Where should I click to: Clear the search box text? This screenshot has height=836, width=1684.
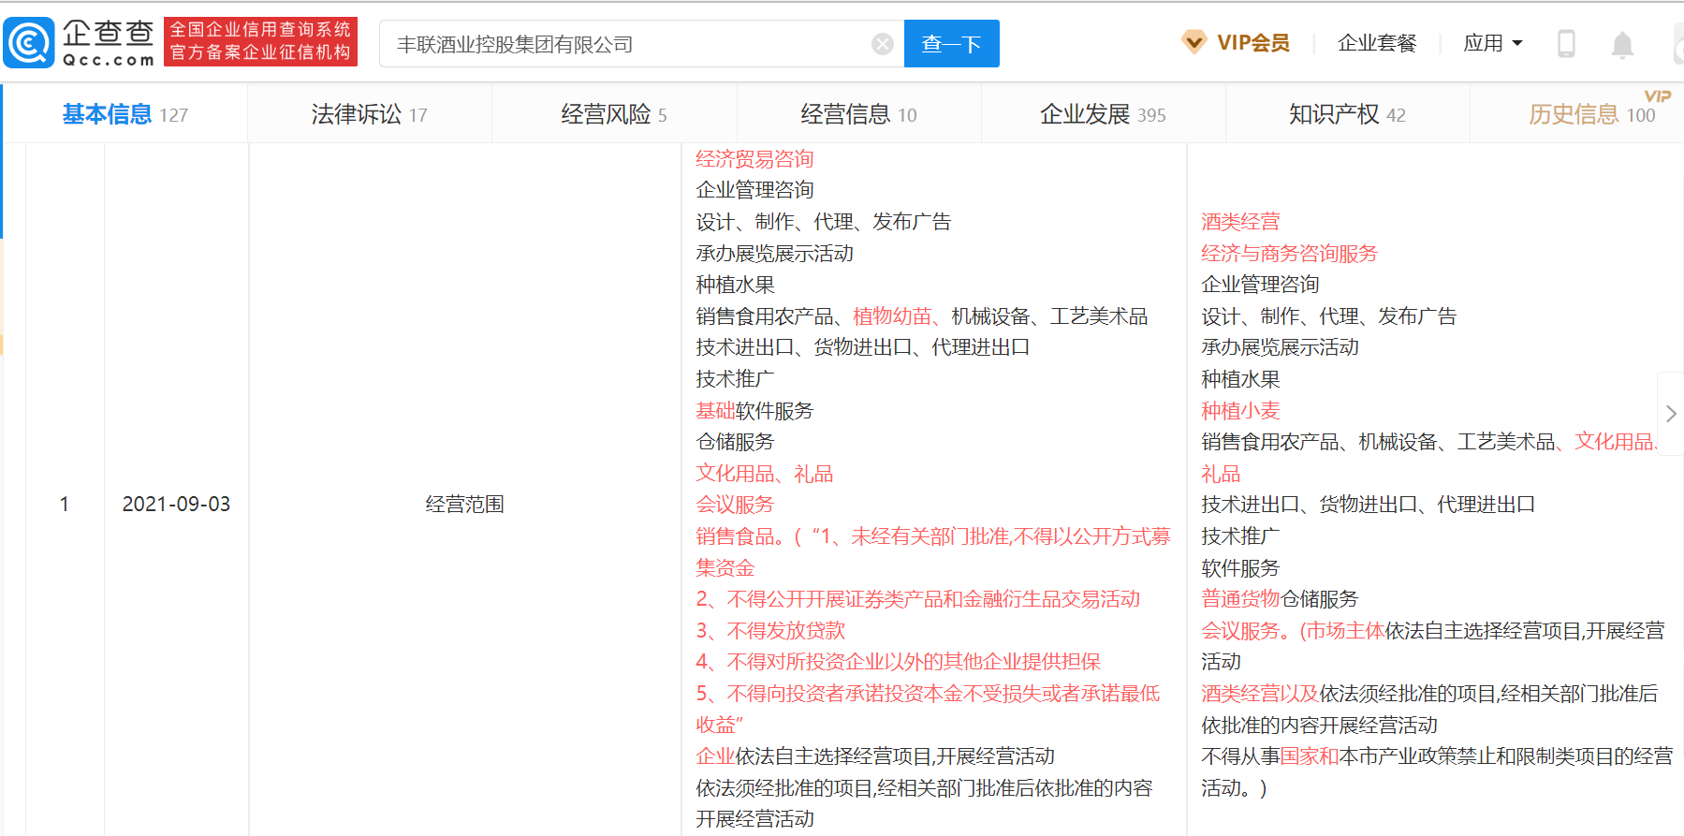(882, 44)
